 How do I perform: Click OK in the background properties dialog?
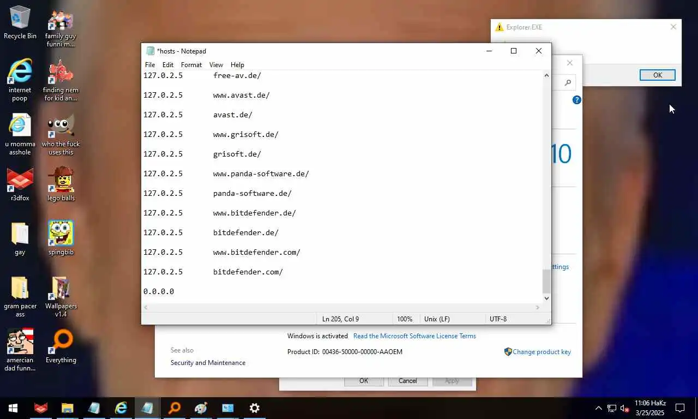point(364,381)
